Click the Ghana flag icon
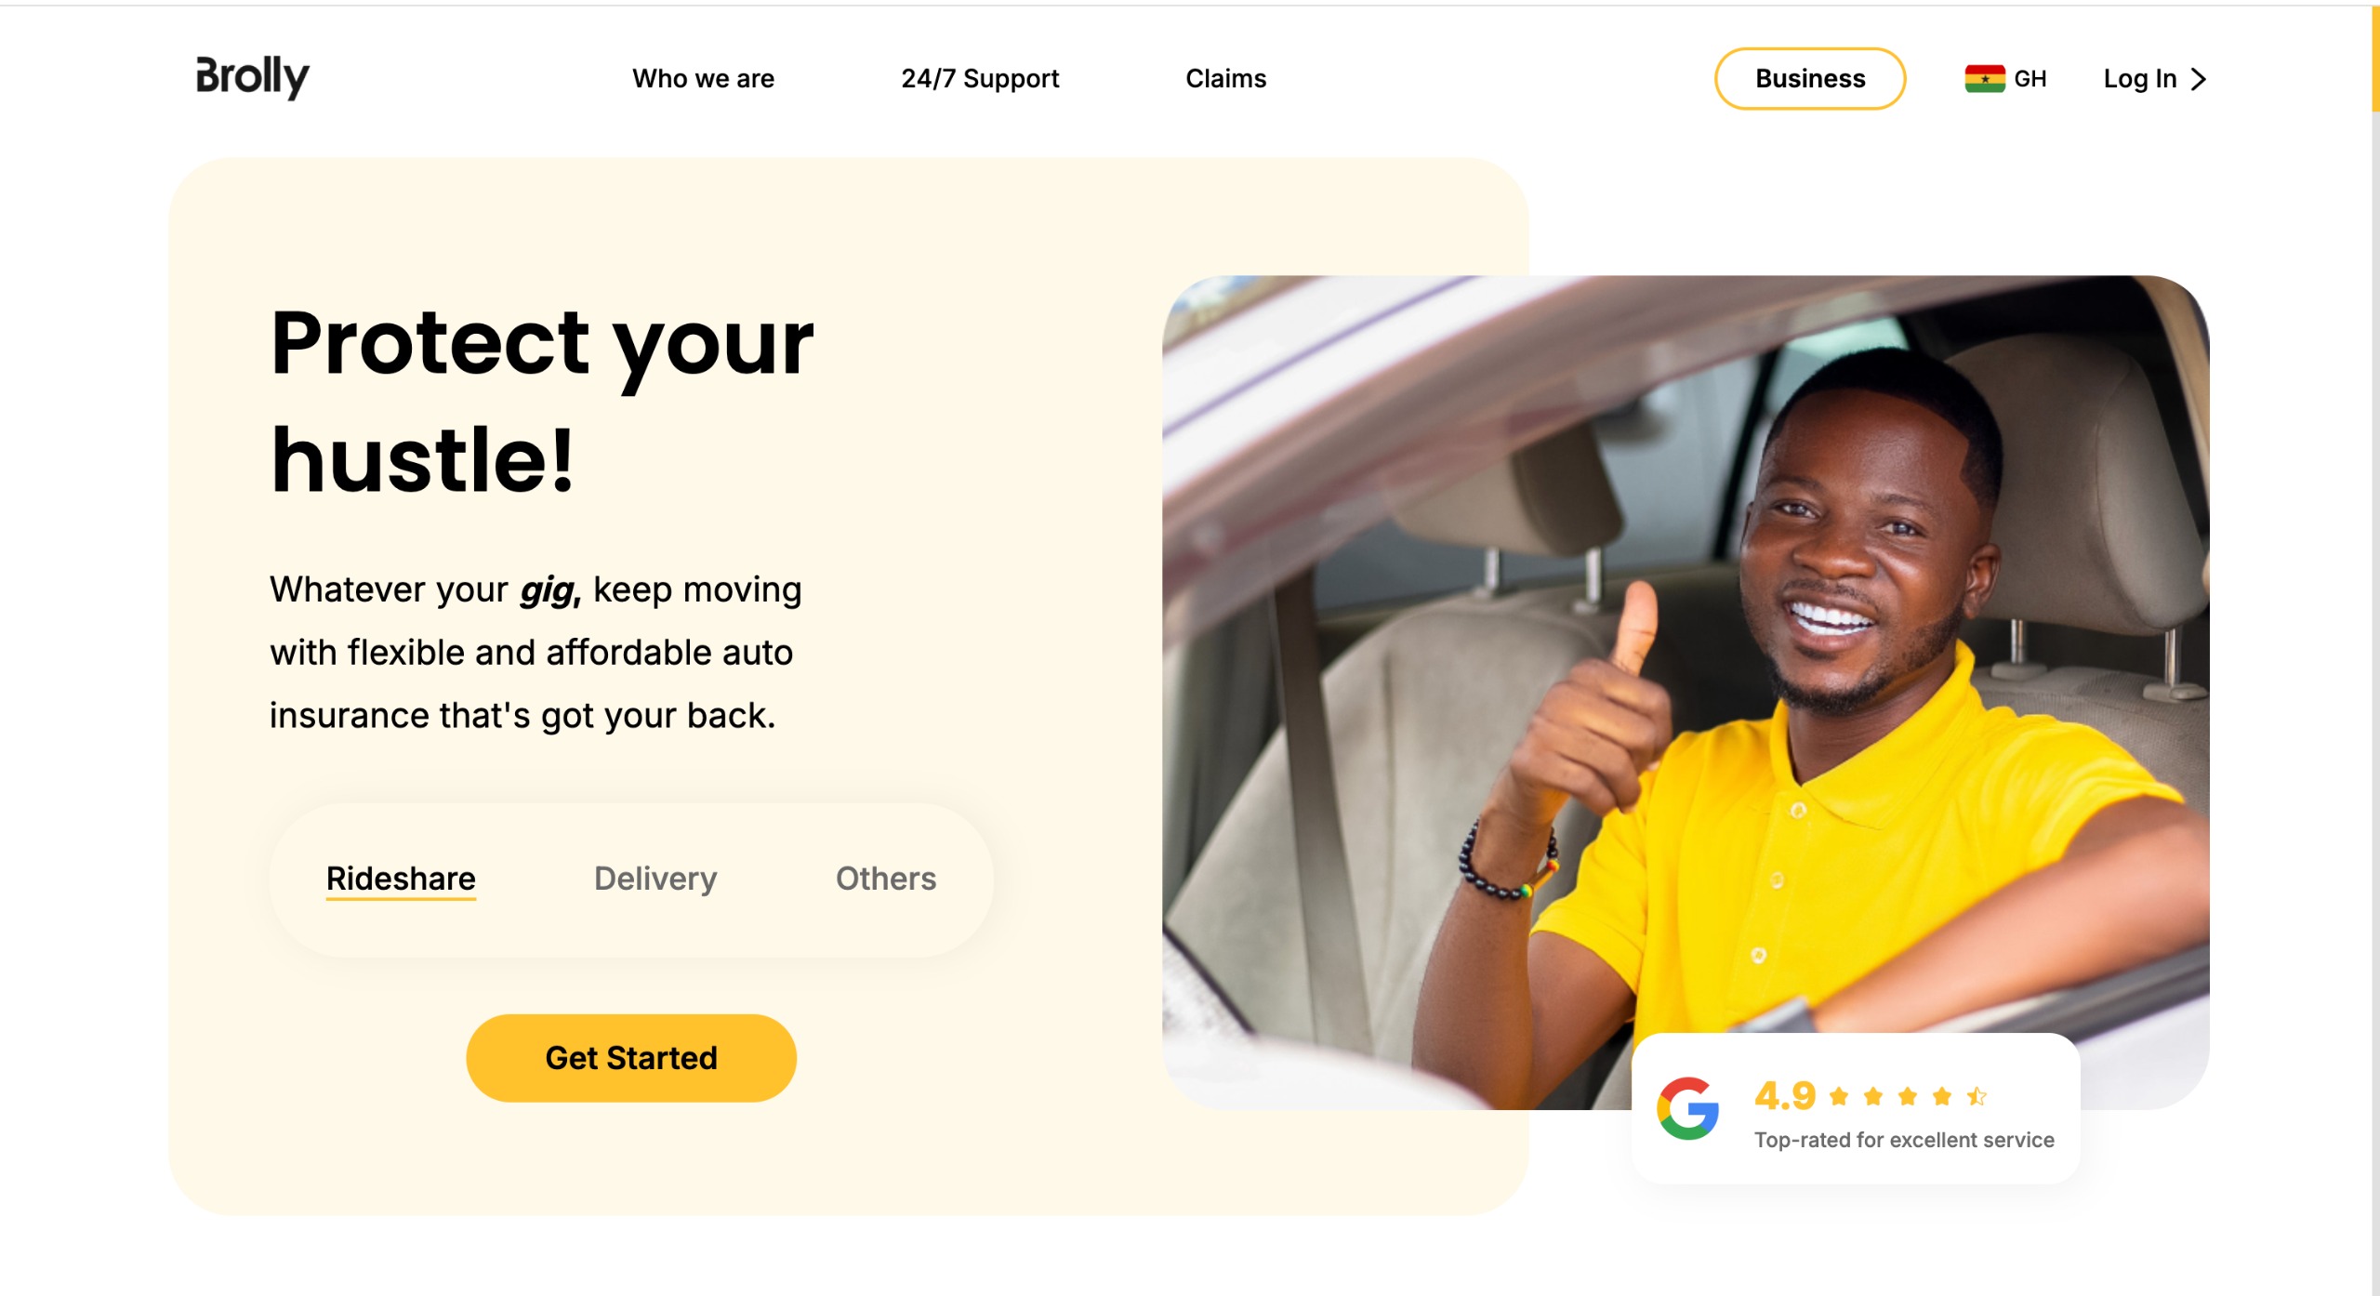 1984,79
